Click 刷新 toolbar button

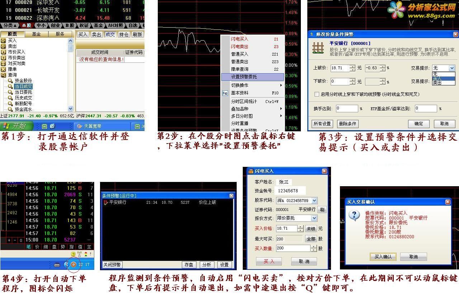(137, 34)
